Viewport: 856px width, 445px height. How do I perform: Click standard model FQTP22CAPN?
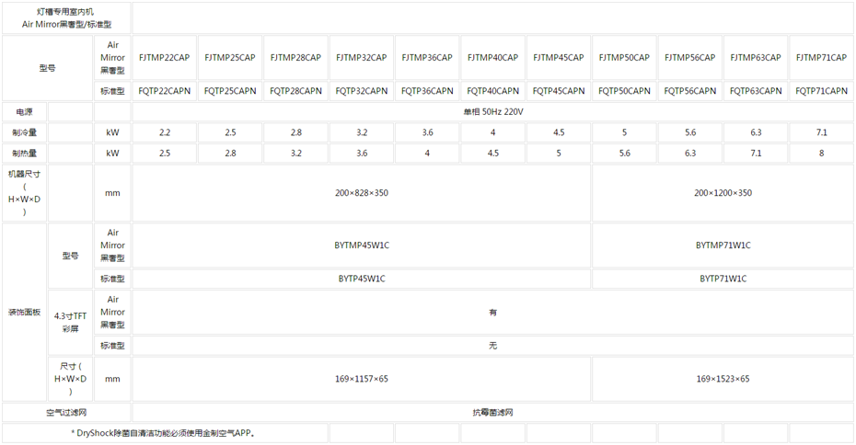165,91
